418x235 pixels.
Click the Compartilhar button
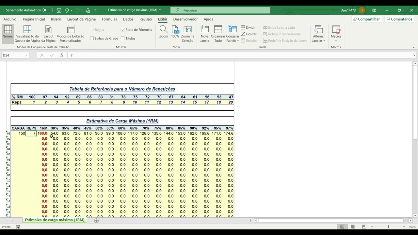point(366,19)
